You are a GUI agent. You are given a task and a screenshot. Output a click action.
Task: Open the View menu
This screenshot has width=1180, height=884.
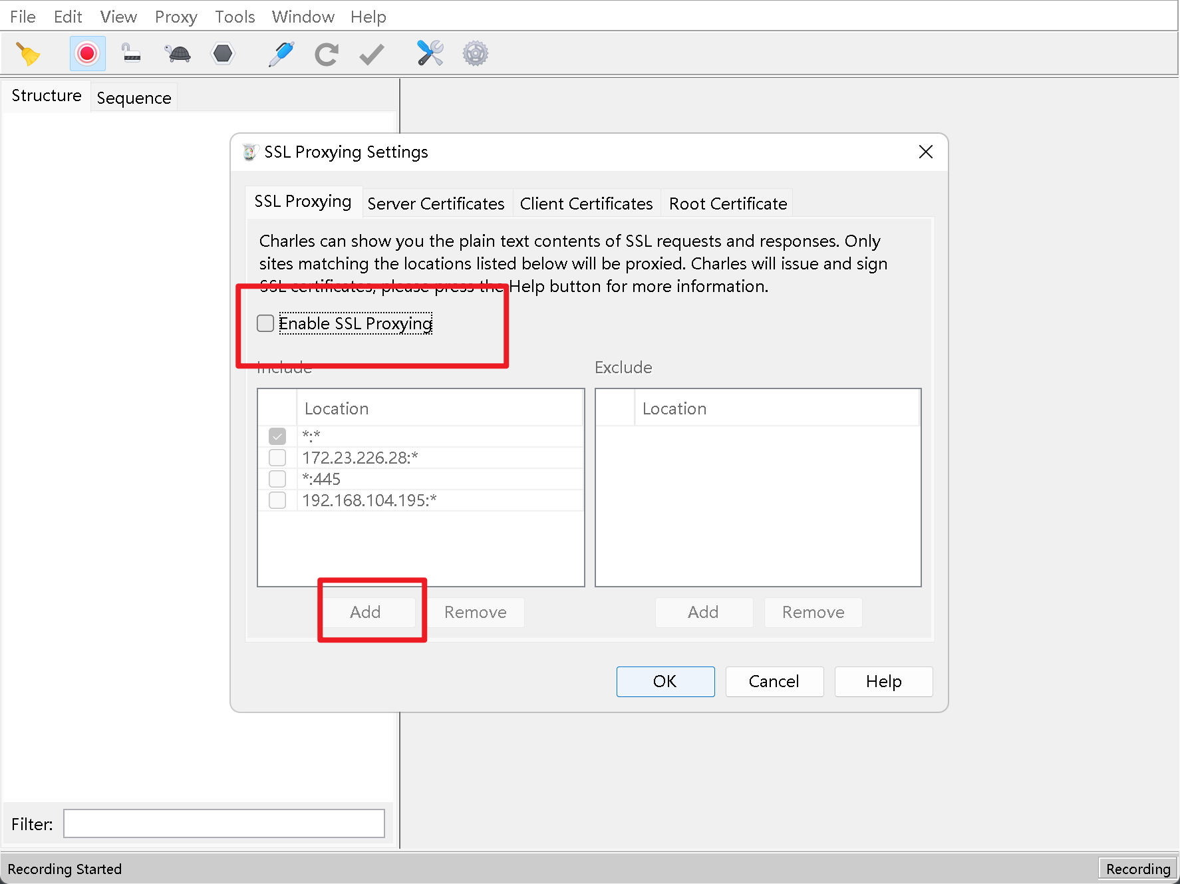(118, 17)
